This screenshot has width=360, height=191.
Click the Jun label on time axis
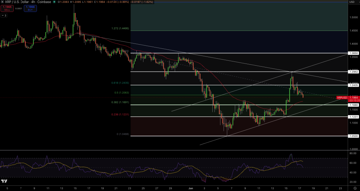(191, 189)
